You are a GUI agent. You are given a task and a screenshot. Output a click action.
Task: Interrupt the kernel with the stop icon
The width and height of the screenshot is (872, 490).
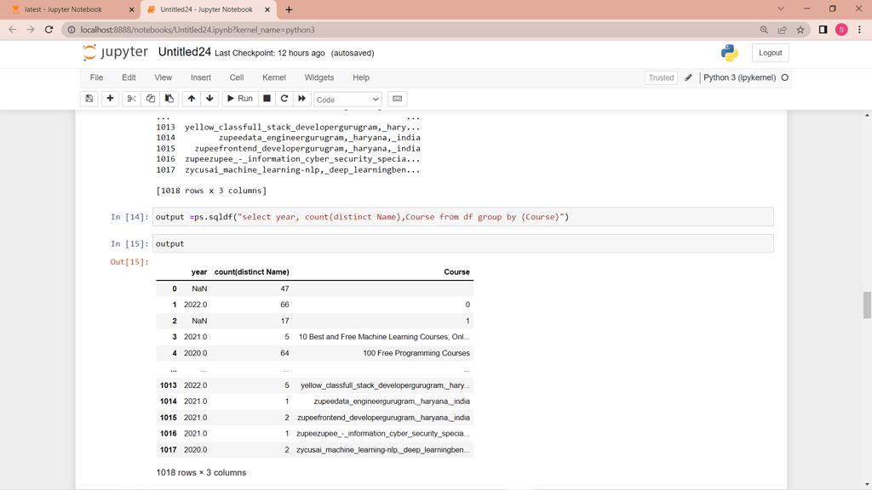coord(266,98)
